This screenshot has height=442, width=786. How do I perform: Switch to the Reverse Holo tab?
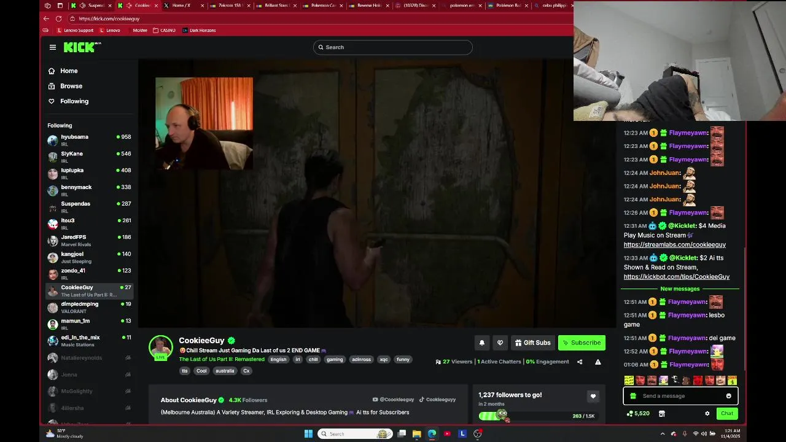(x=368, y=6)
